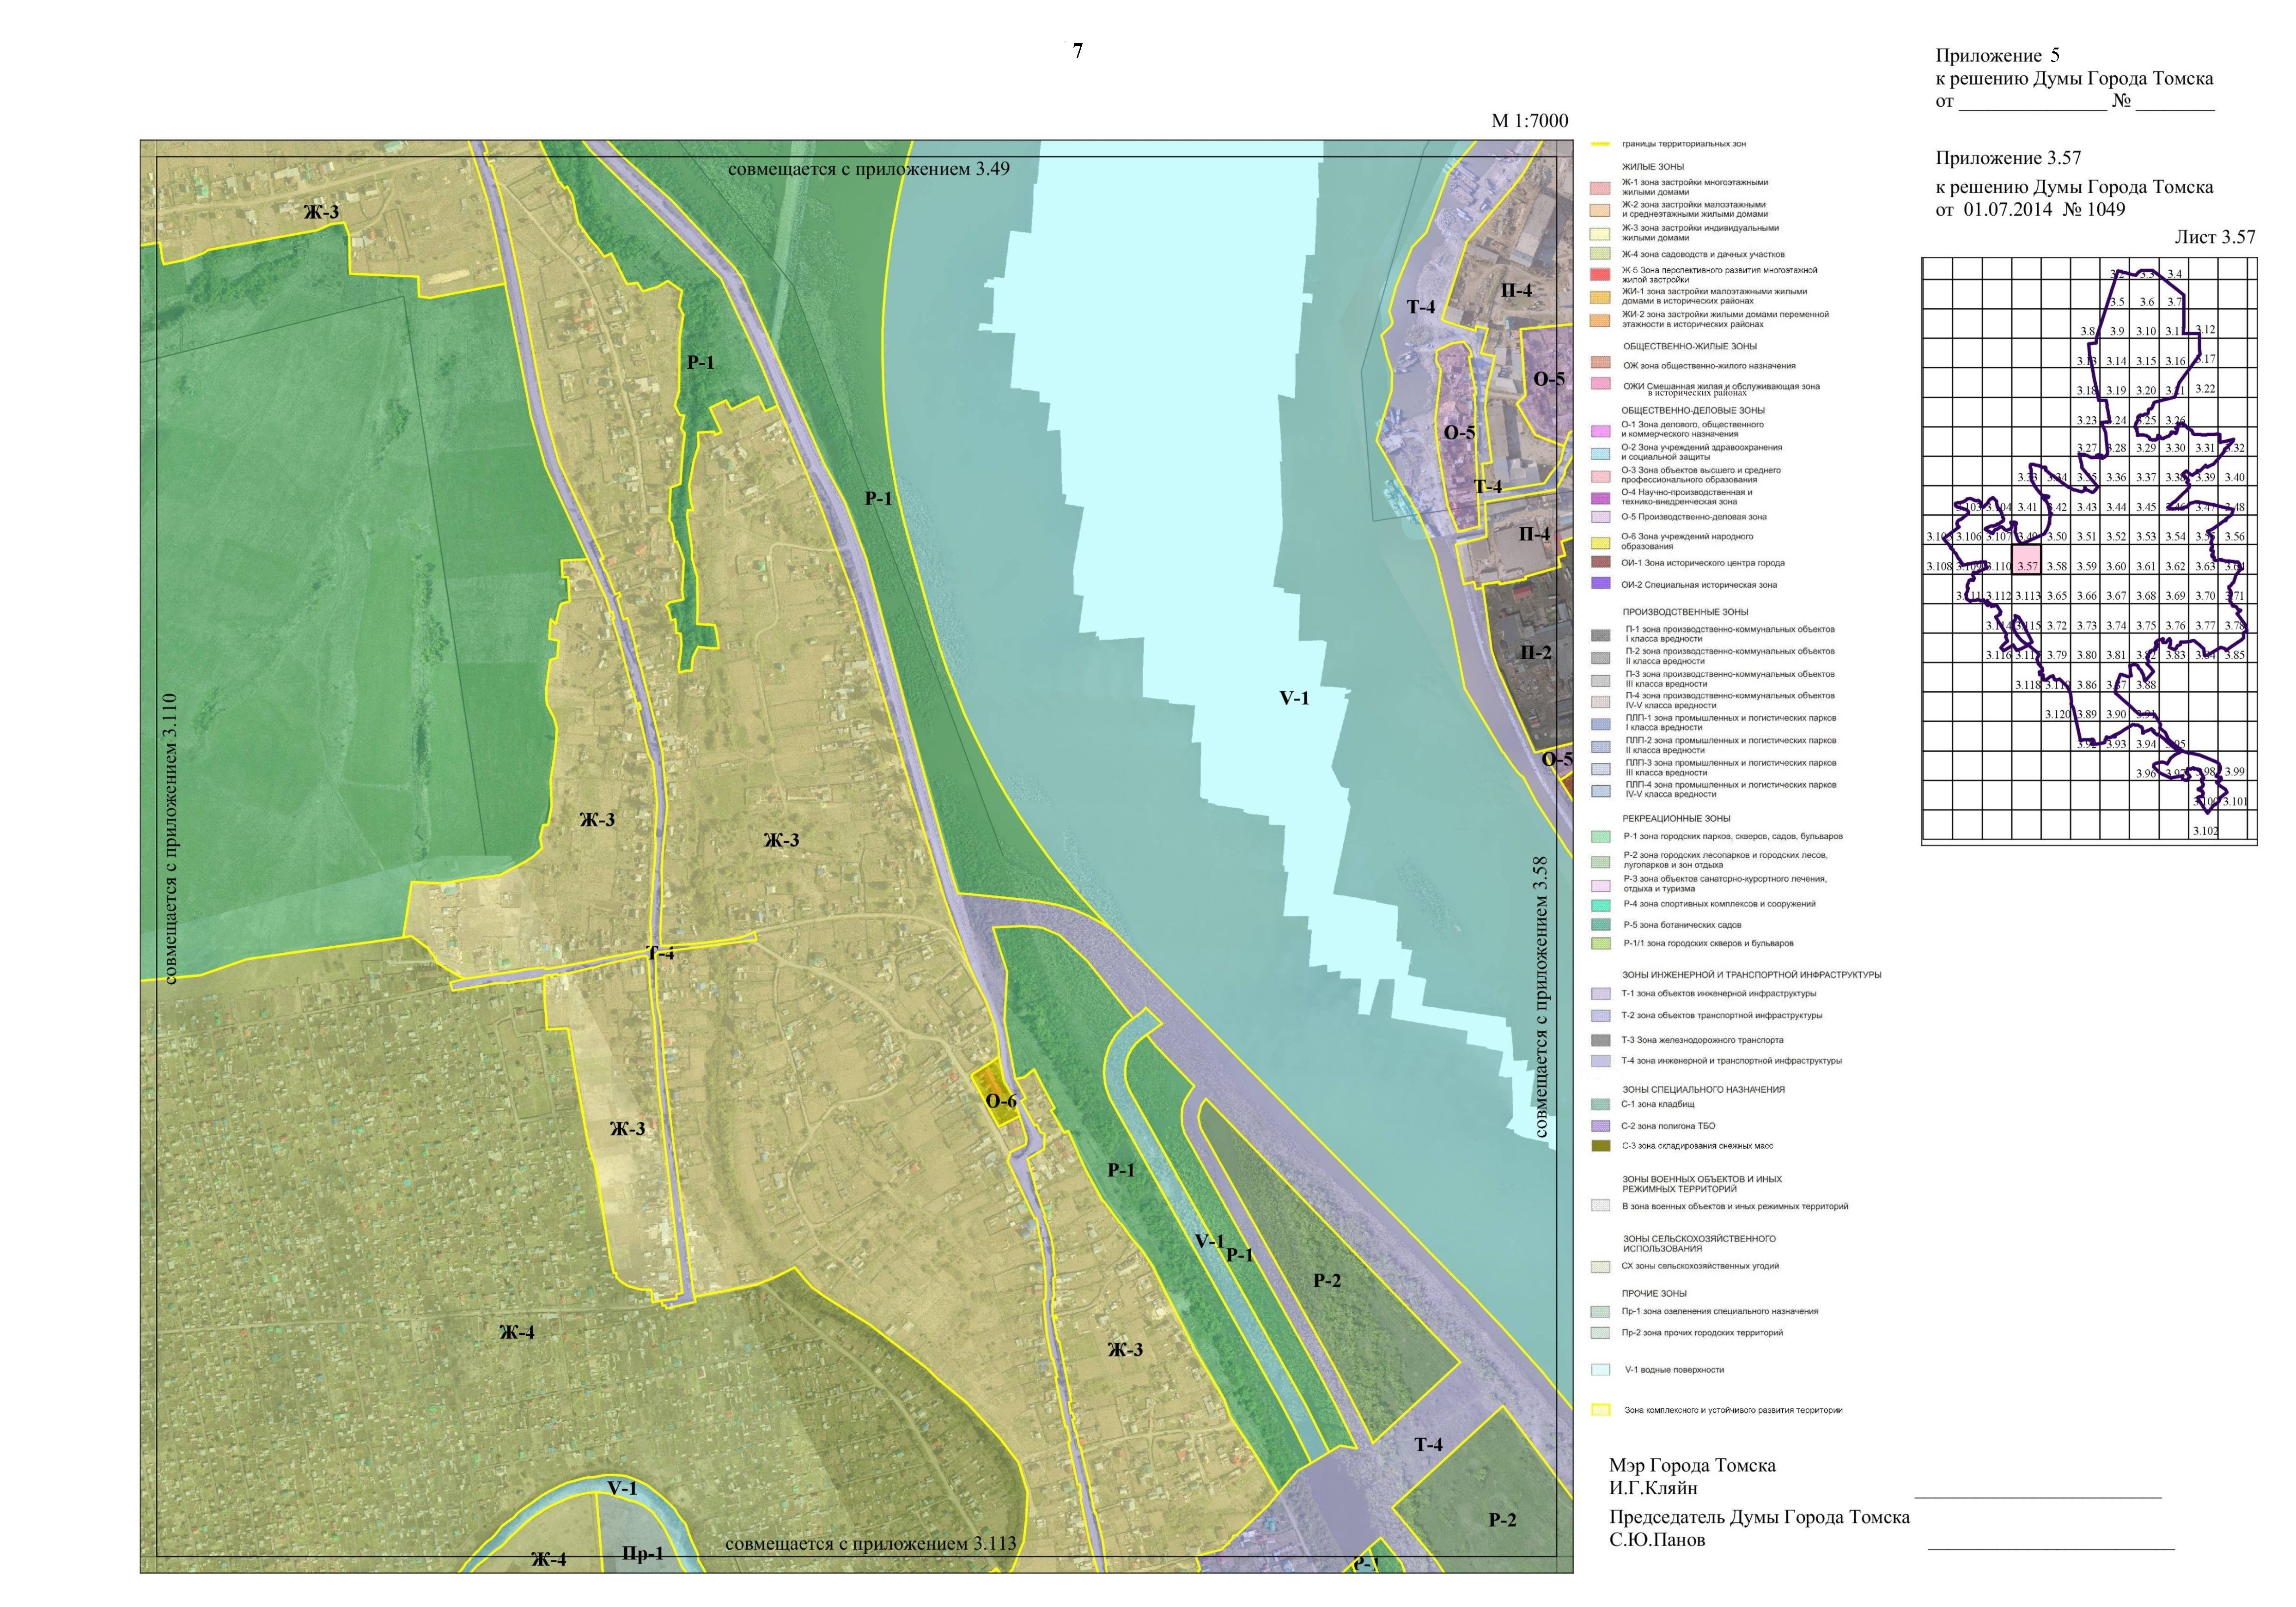Click the large V-1 river label
The height and width of the screenshot is (1607, 2296).
pos(1294,698)
